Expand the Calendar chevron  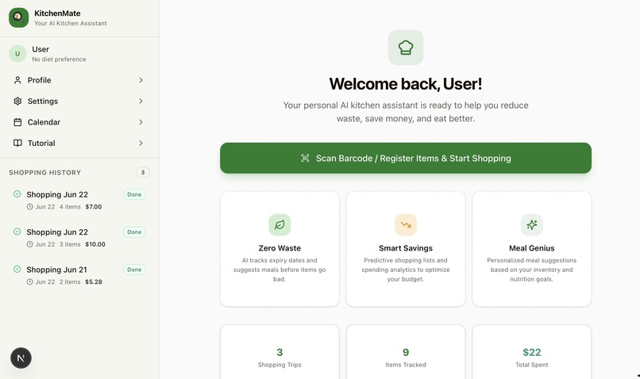(141, 122)
